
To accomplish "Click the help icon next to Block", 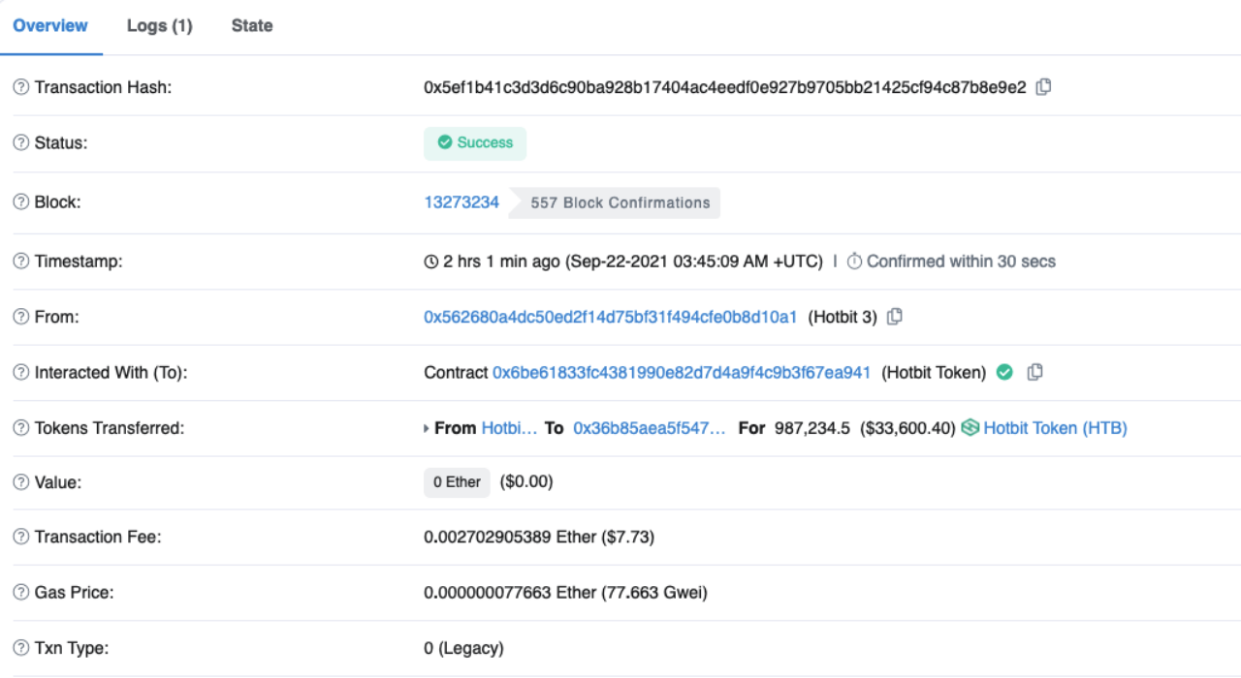I will (20, 202).
